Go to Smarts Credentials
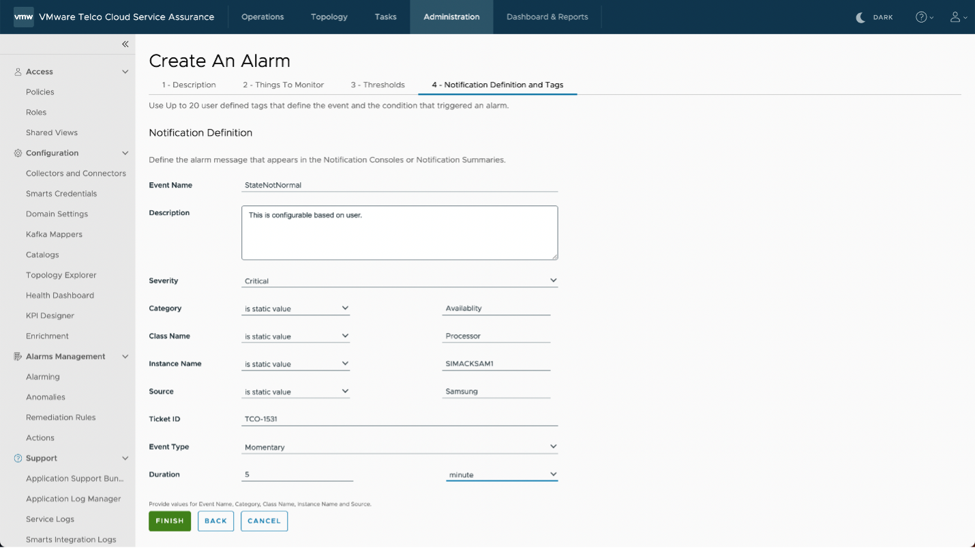Viewport: 975px width, 550px height. click(x=61, y=194)
